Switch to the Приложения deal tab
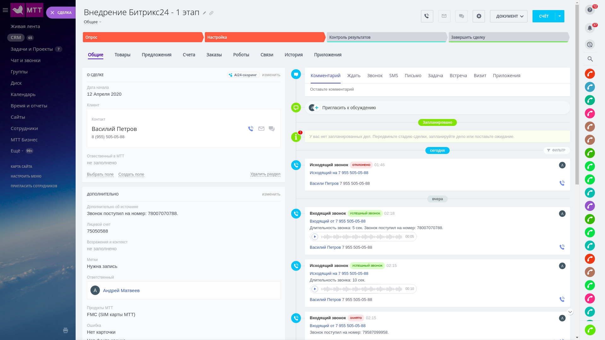 coord(328,55)
